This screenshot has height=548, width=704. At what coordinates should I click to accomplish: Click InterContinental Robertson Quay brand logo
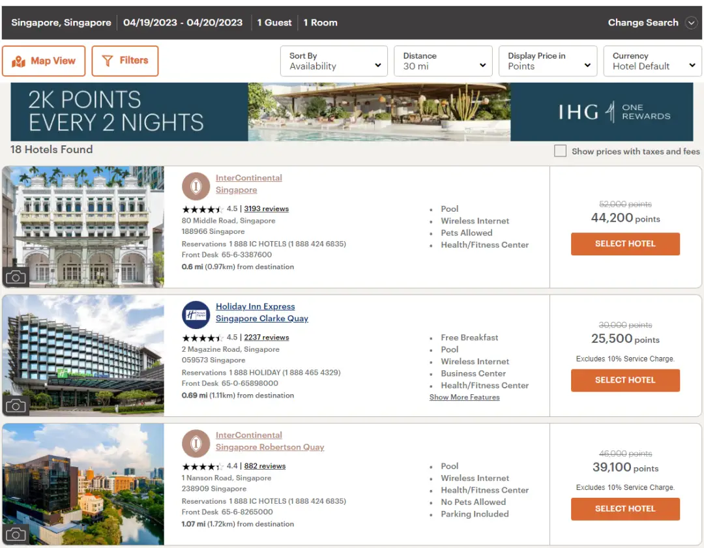(x=196, y=444)
